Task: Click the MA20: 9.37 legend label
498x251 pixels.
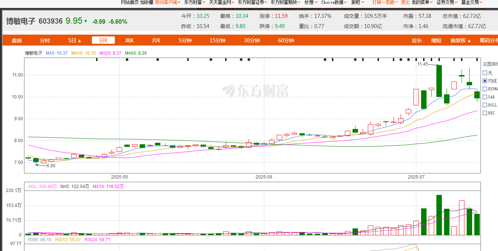Action: [110, 53]
